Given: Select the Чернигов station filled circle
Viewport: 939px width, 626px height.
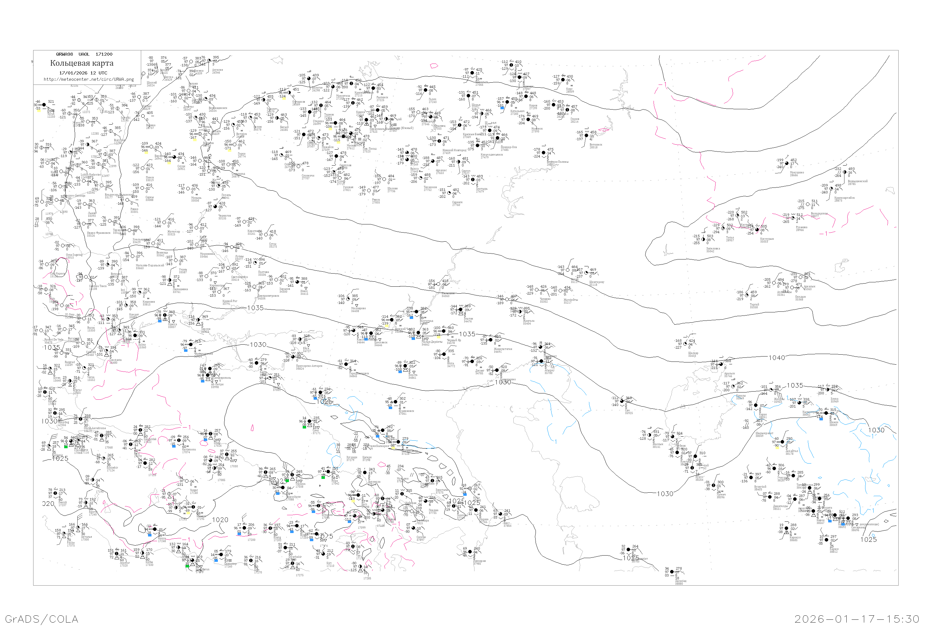Looking at the screenshot, I should click(x=216, y=207).
